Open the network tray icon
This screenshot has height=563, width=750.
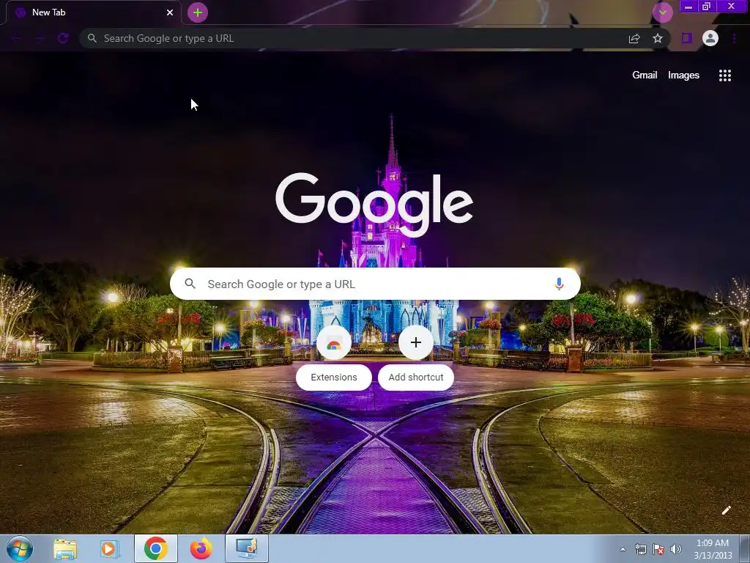pos(640,549)
